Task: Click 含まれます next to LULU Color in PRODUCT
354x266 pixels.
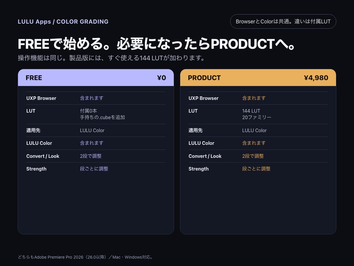Action: tap(254, 143)
